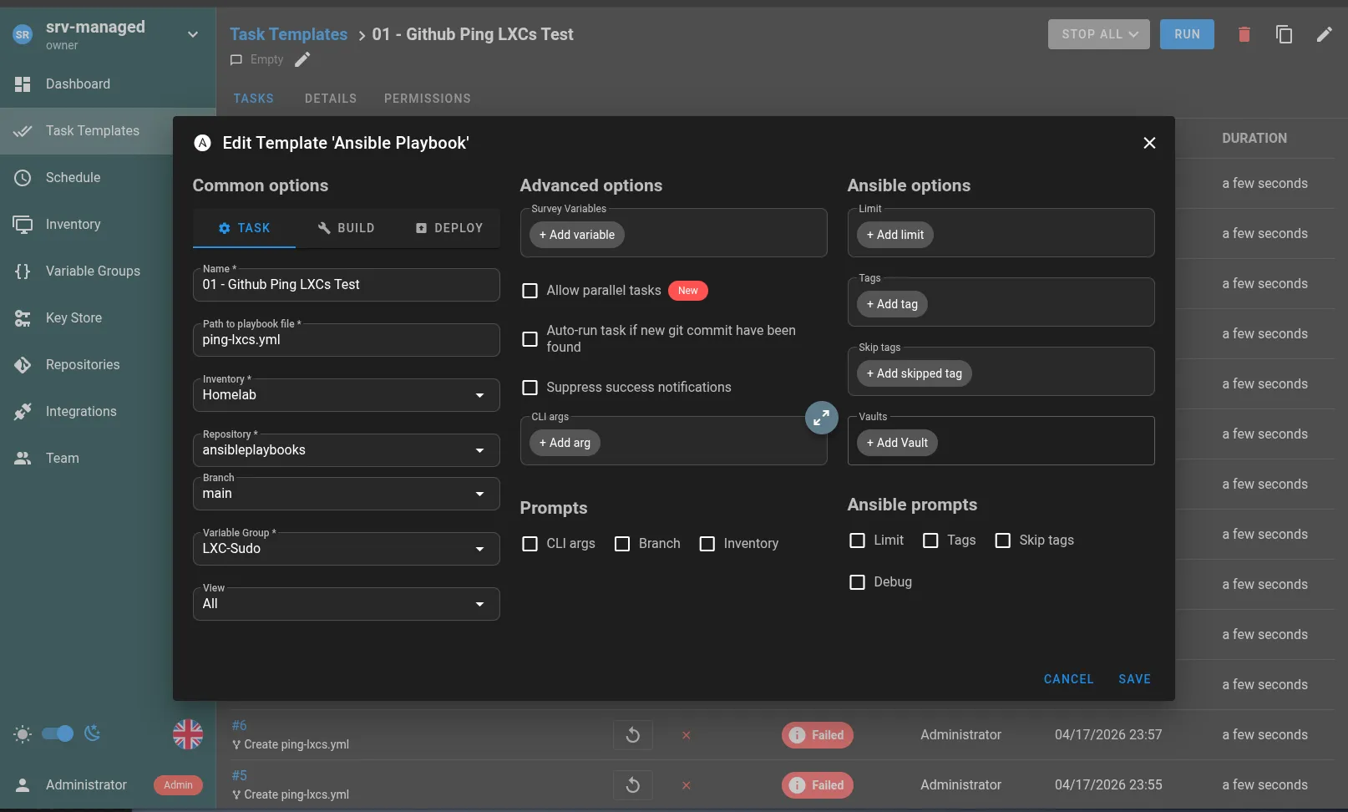Click the Save button
The width and height of the screenshot is (1348, 812).
coord(1134,679)
